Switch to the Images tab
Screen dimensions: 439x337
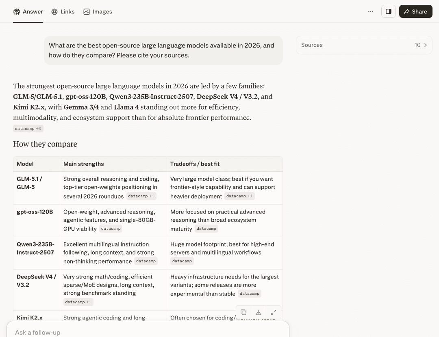click(98, 11)
